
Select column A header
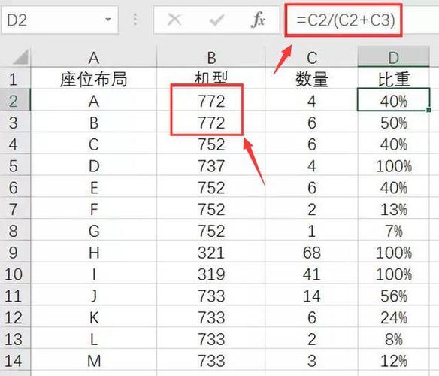pos(94,58)
